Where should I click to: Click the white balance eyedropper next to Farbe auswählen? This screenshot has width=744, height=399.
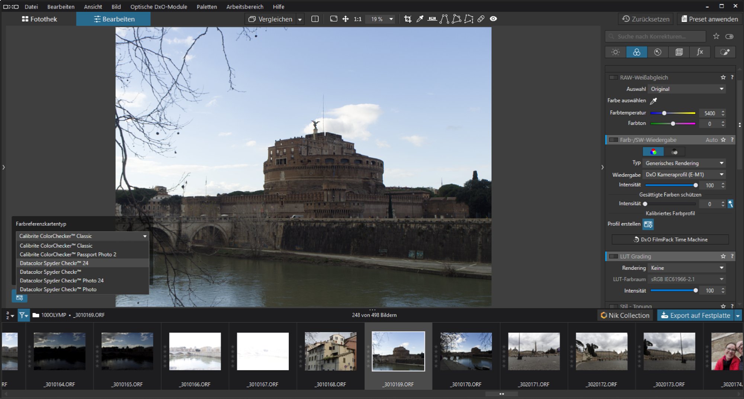click(x=653, y=101)
